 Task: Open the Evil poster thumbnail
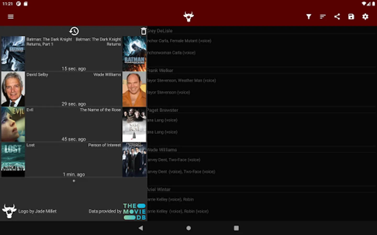click(x=13, y=124)
